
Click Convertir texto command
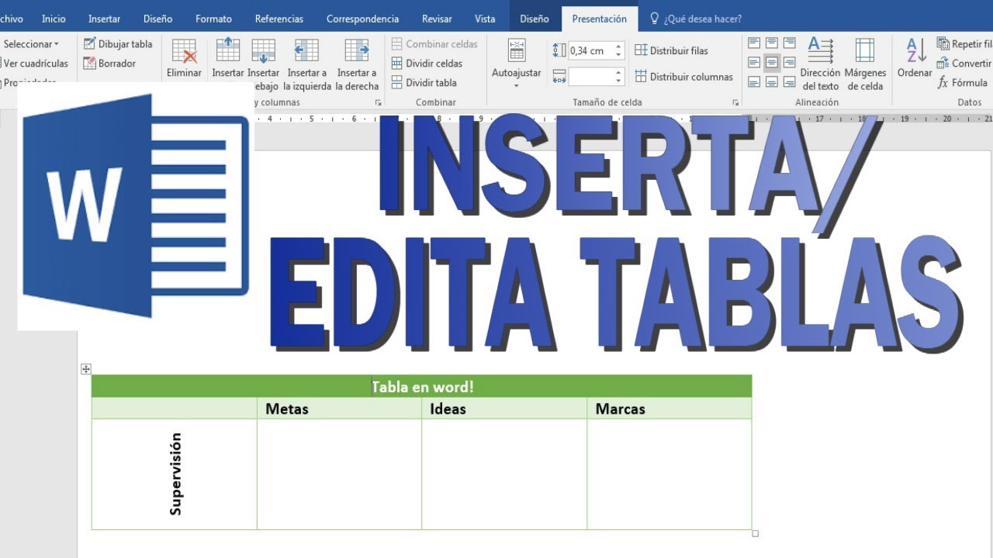(964, 64)
